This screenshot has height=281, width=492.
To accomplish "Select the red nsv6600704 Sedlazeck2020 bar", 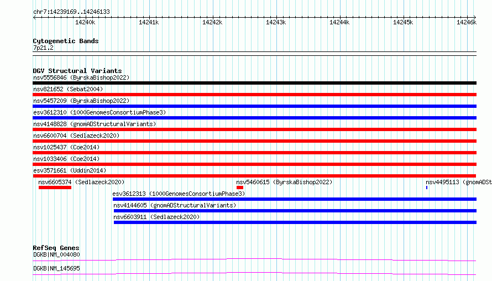I will click(x=254, y=141).
